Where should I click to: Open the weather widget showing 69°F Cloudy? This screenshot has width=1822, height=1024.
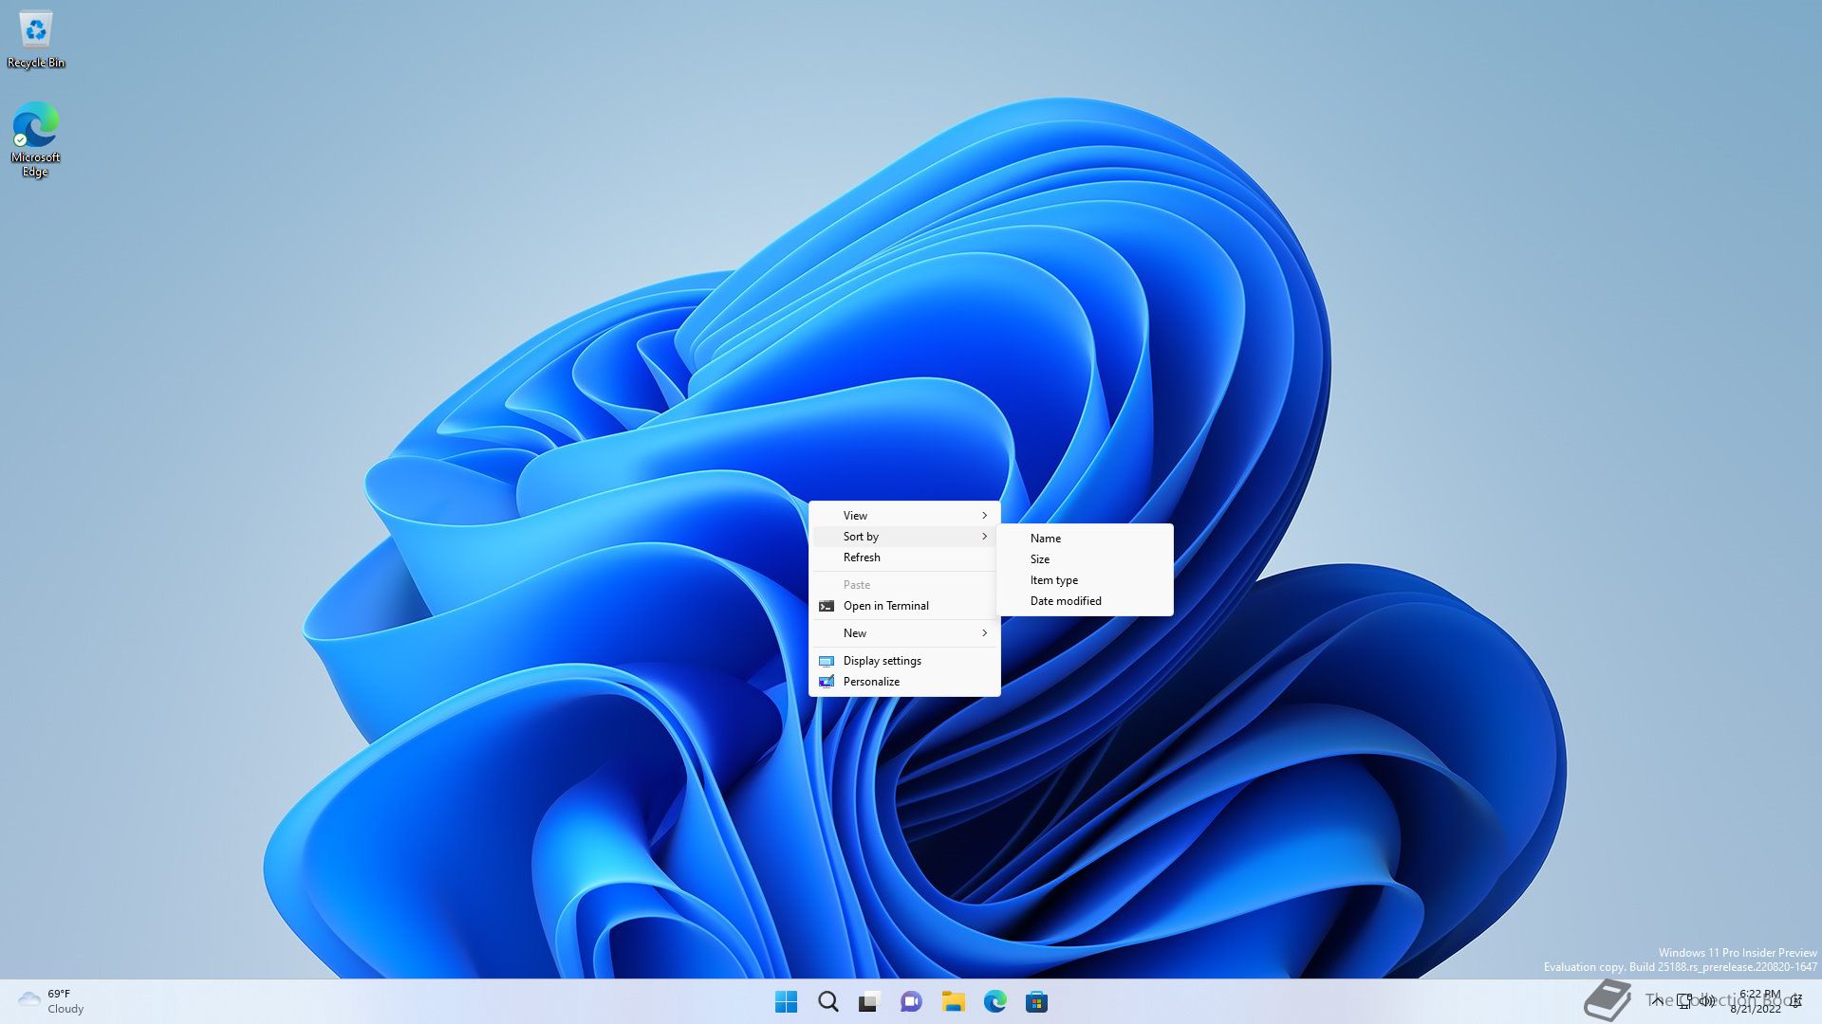point(51,1001)
